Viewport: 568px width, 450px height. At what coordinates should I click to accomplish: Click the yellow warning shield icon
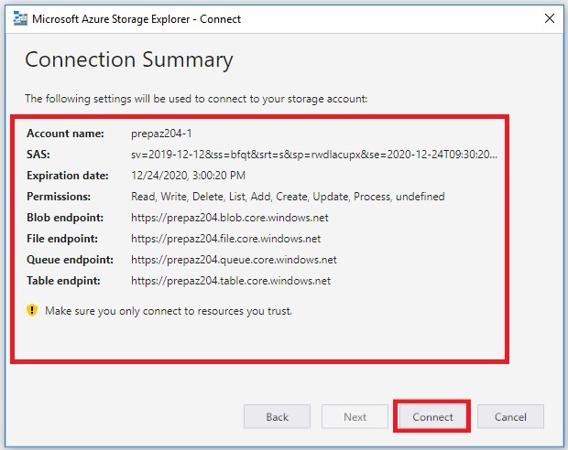(x=31, y=311)
